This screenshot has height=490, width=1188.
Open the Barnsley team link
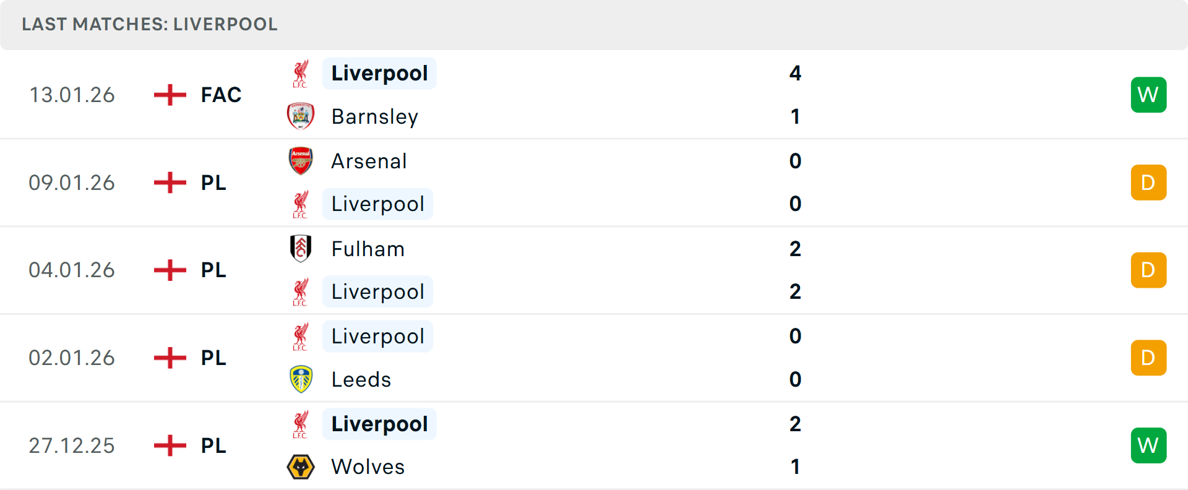[374, 116]
